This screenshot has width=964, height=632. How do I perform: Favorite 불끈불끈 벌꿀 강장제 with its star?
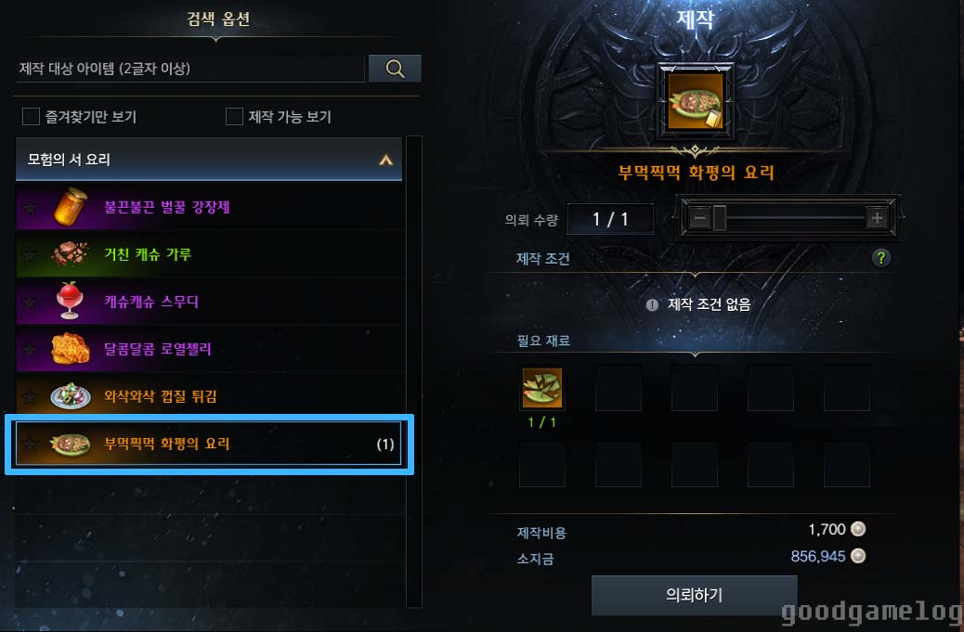(29, 208)
